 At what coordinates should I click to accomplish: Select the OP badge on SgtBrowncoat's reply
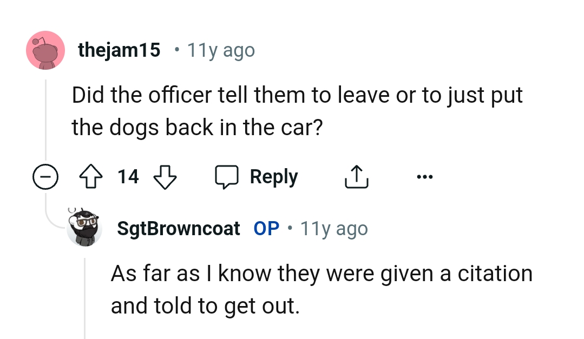point(265,228)
